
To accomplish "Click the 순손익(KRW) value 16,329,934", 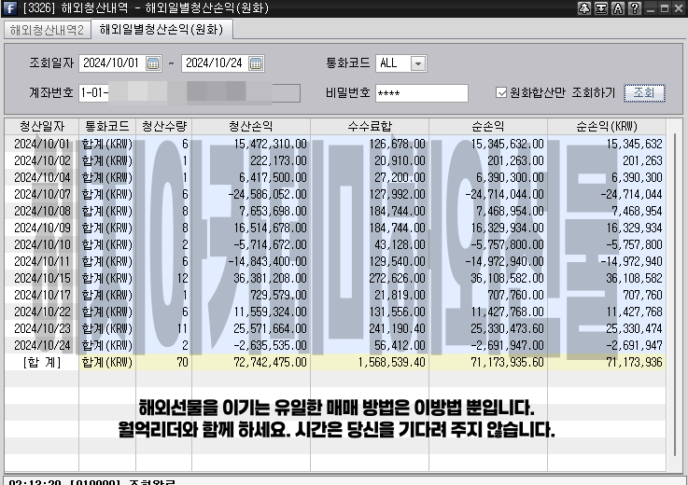I will 634,228.
